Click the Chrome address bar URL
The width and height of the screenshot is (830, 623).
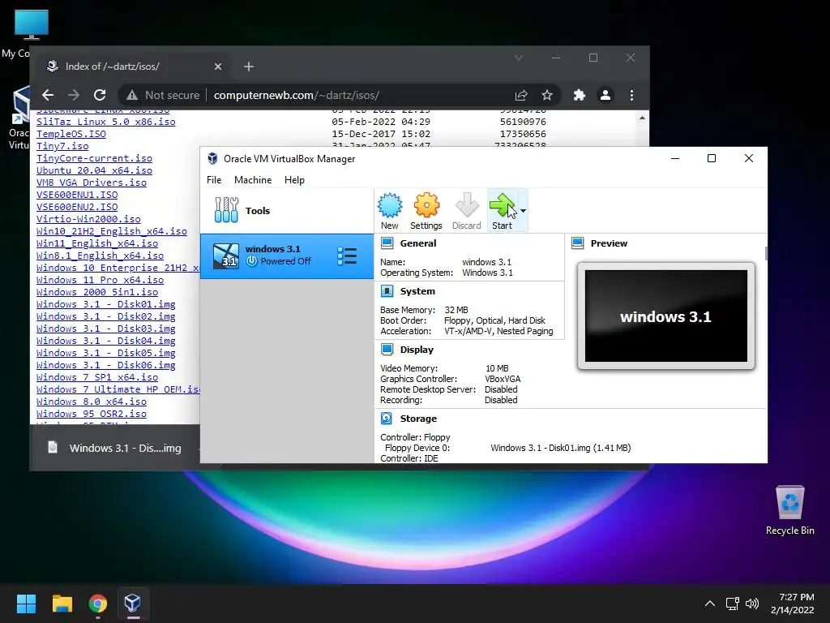click(x=297, y=96)
